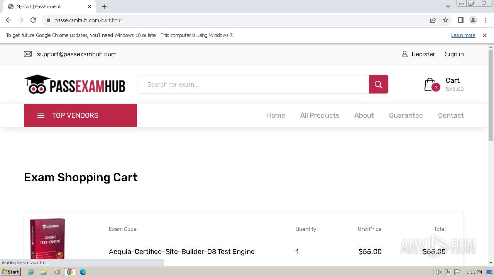Viewport: 494px width, 277px height.
Task: Click the Search for exam input field
Action: (253, 84)
